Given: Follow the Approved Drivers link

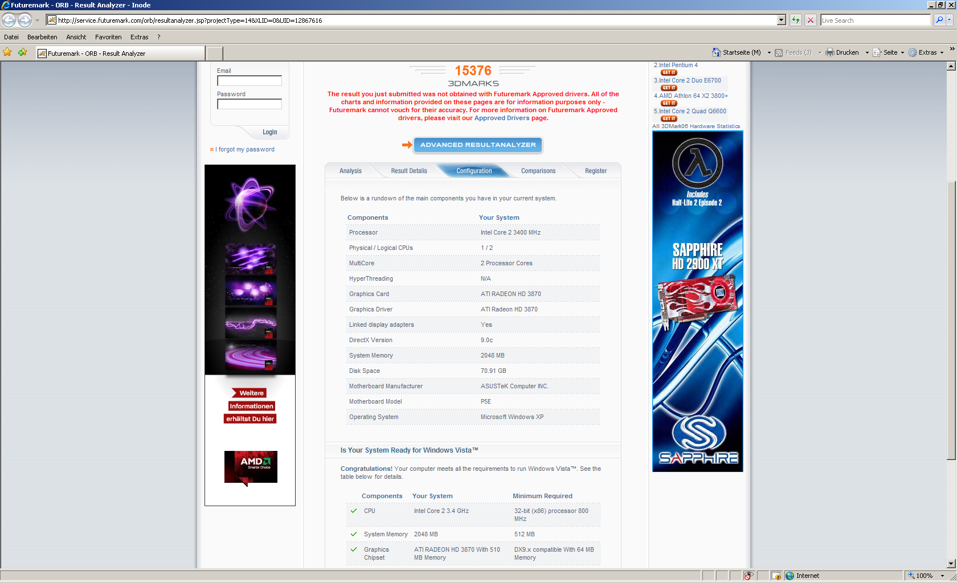Looking at the screenshot, I should pos(502,118).
